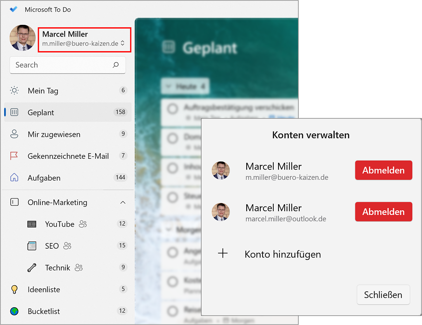Sign out m.miller@buero-kaizen.de via Abmelden
Image resolution: width=422 pixels, height=325 pixels.
(x=384, y=170)
